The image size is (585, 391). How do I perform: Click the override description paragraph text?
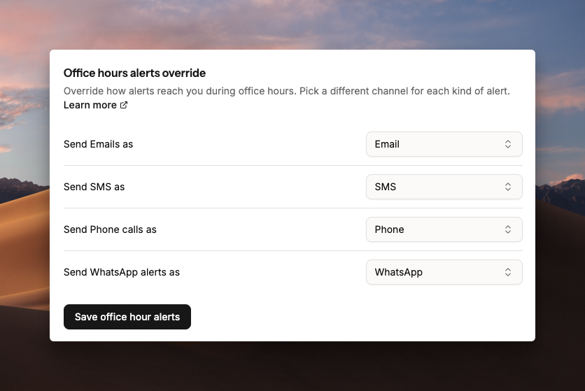286,91
